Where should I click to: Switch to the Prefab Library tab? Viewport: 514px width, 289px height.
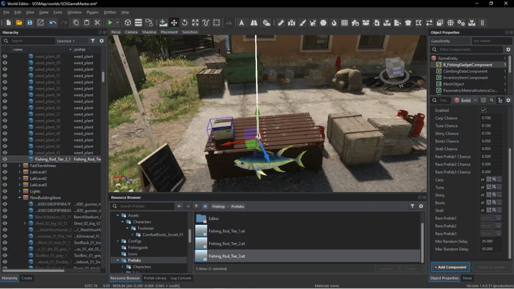point(155,278)
